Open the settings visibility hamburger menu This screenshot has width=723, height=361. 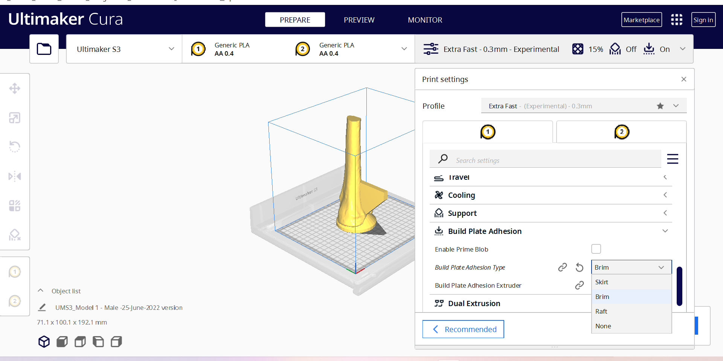pyautogui.click(x=673, y=159)
